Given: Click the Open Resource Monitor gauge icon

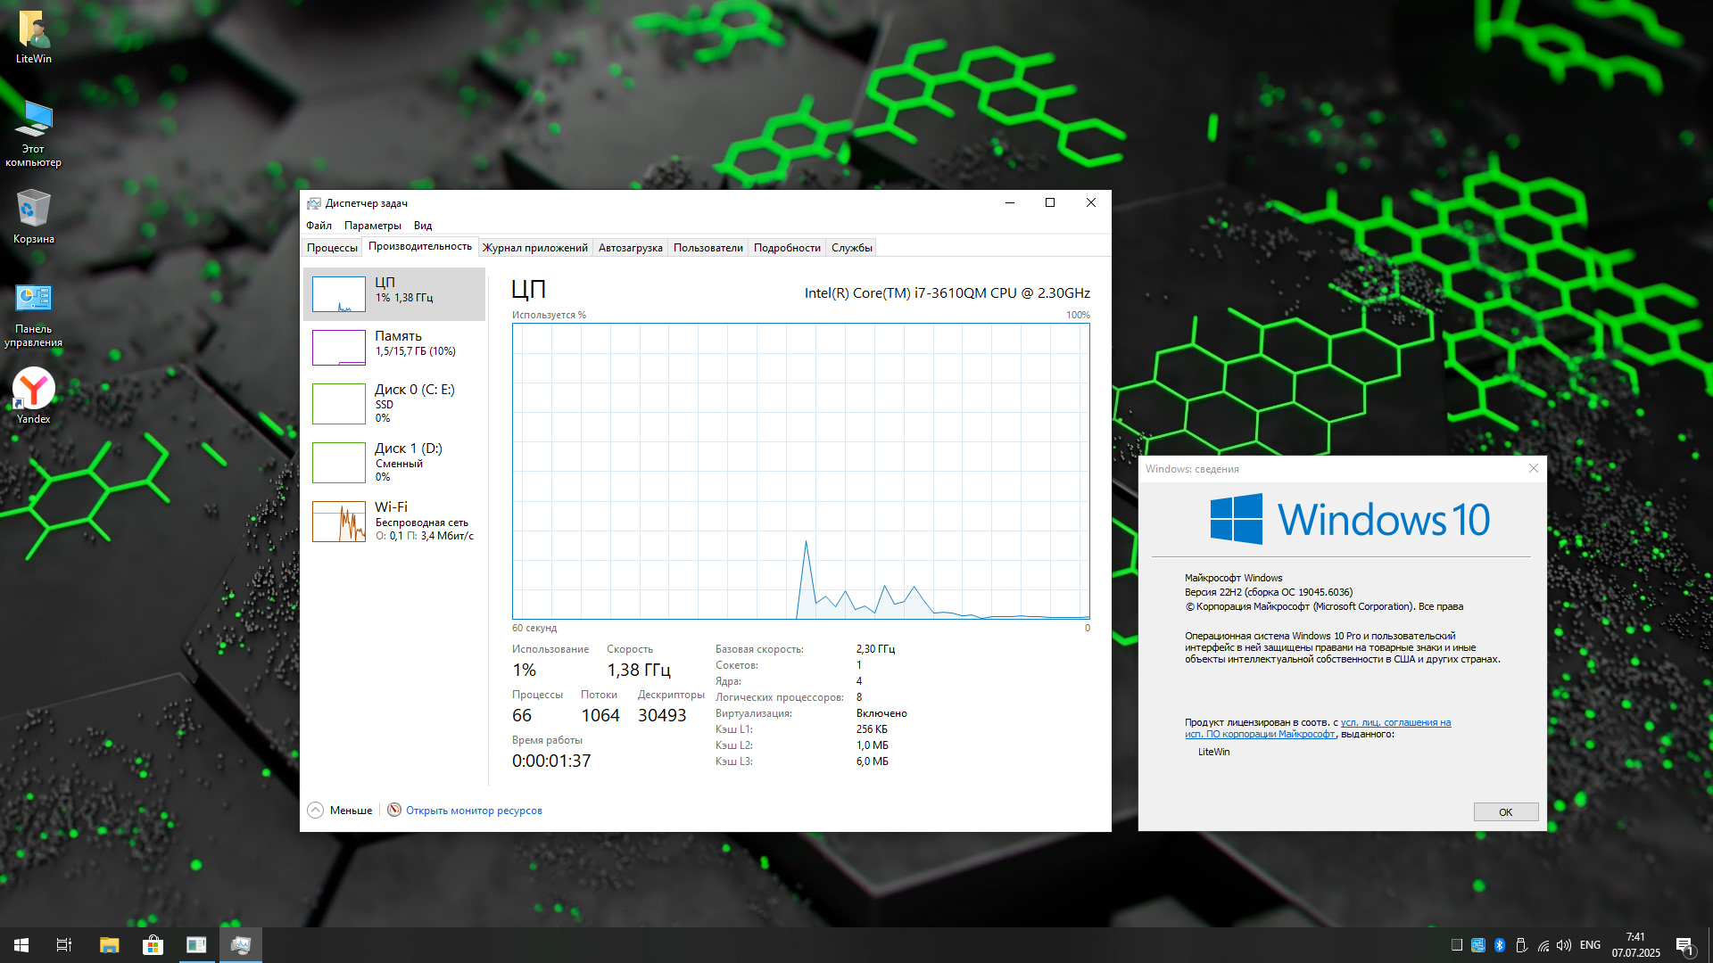Looking at the screenshot, I should (394, 810).
